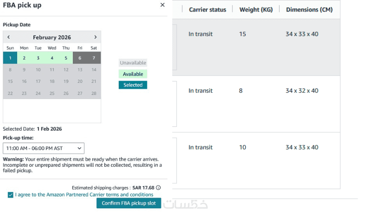Viewport: 371px width, 213px height.
Task: Choose February 5 in the calendar
Action: 66,58
